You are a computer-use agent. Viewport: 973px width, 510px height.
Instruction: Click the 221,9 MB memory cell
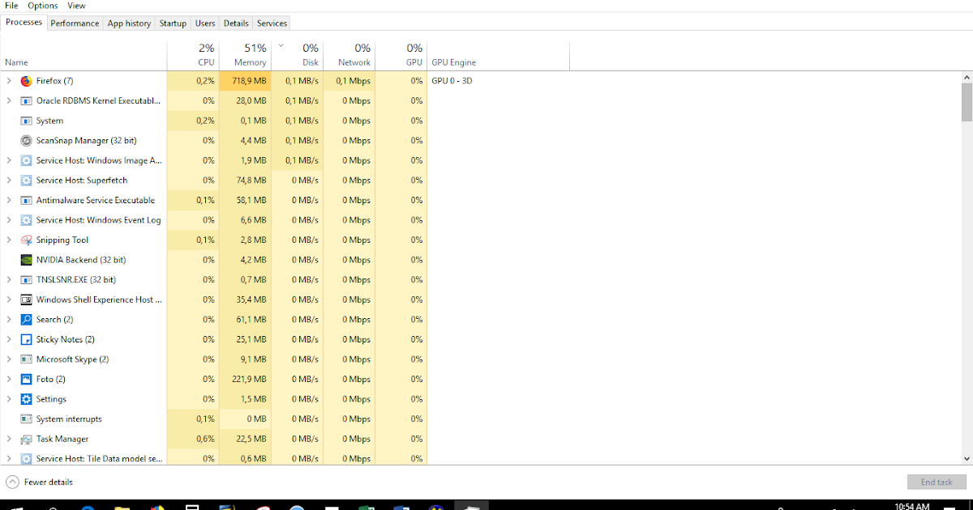245,380
